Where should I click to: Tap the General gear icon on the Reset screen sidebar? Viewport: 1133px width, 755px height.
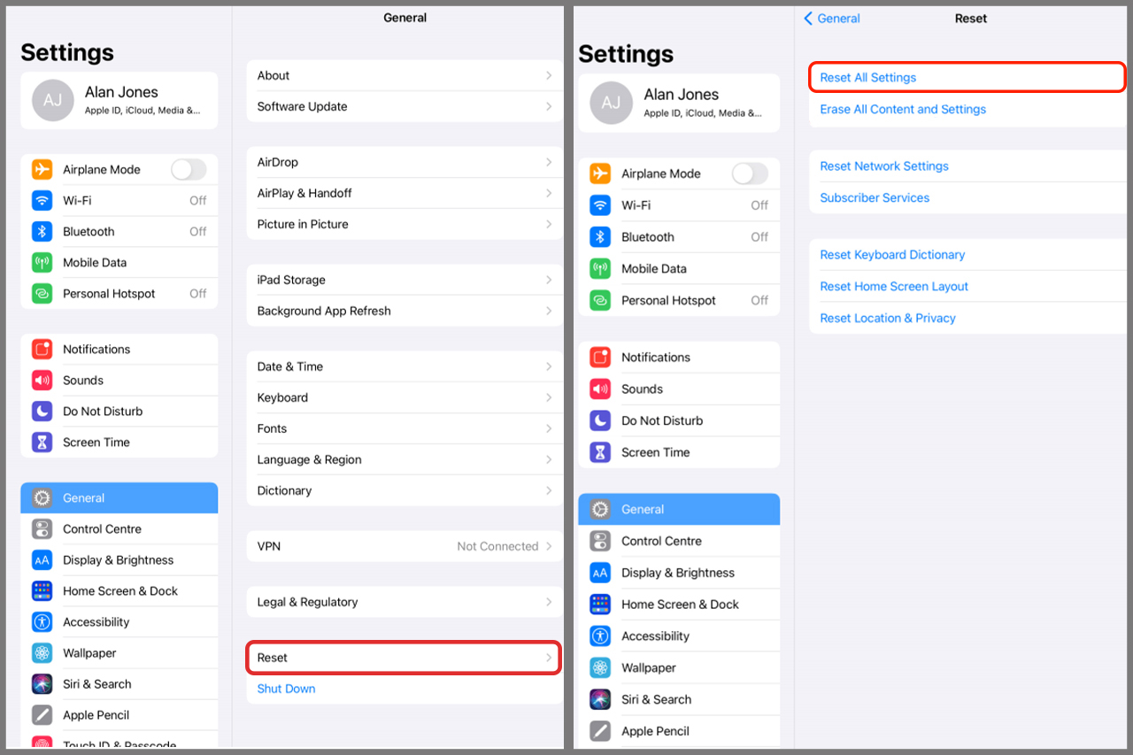pyautogui.click(x=600, y=509)
